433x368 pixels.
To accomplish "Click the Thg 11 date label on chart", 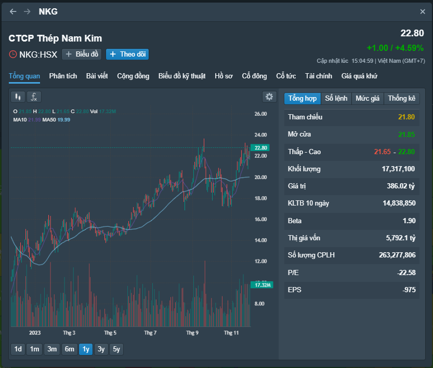I will click(231, 333).
